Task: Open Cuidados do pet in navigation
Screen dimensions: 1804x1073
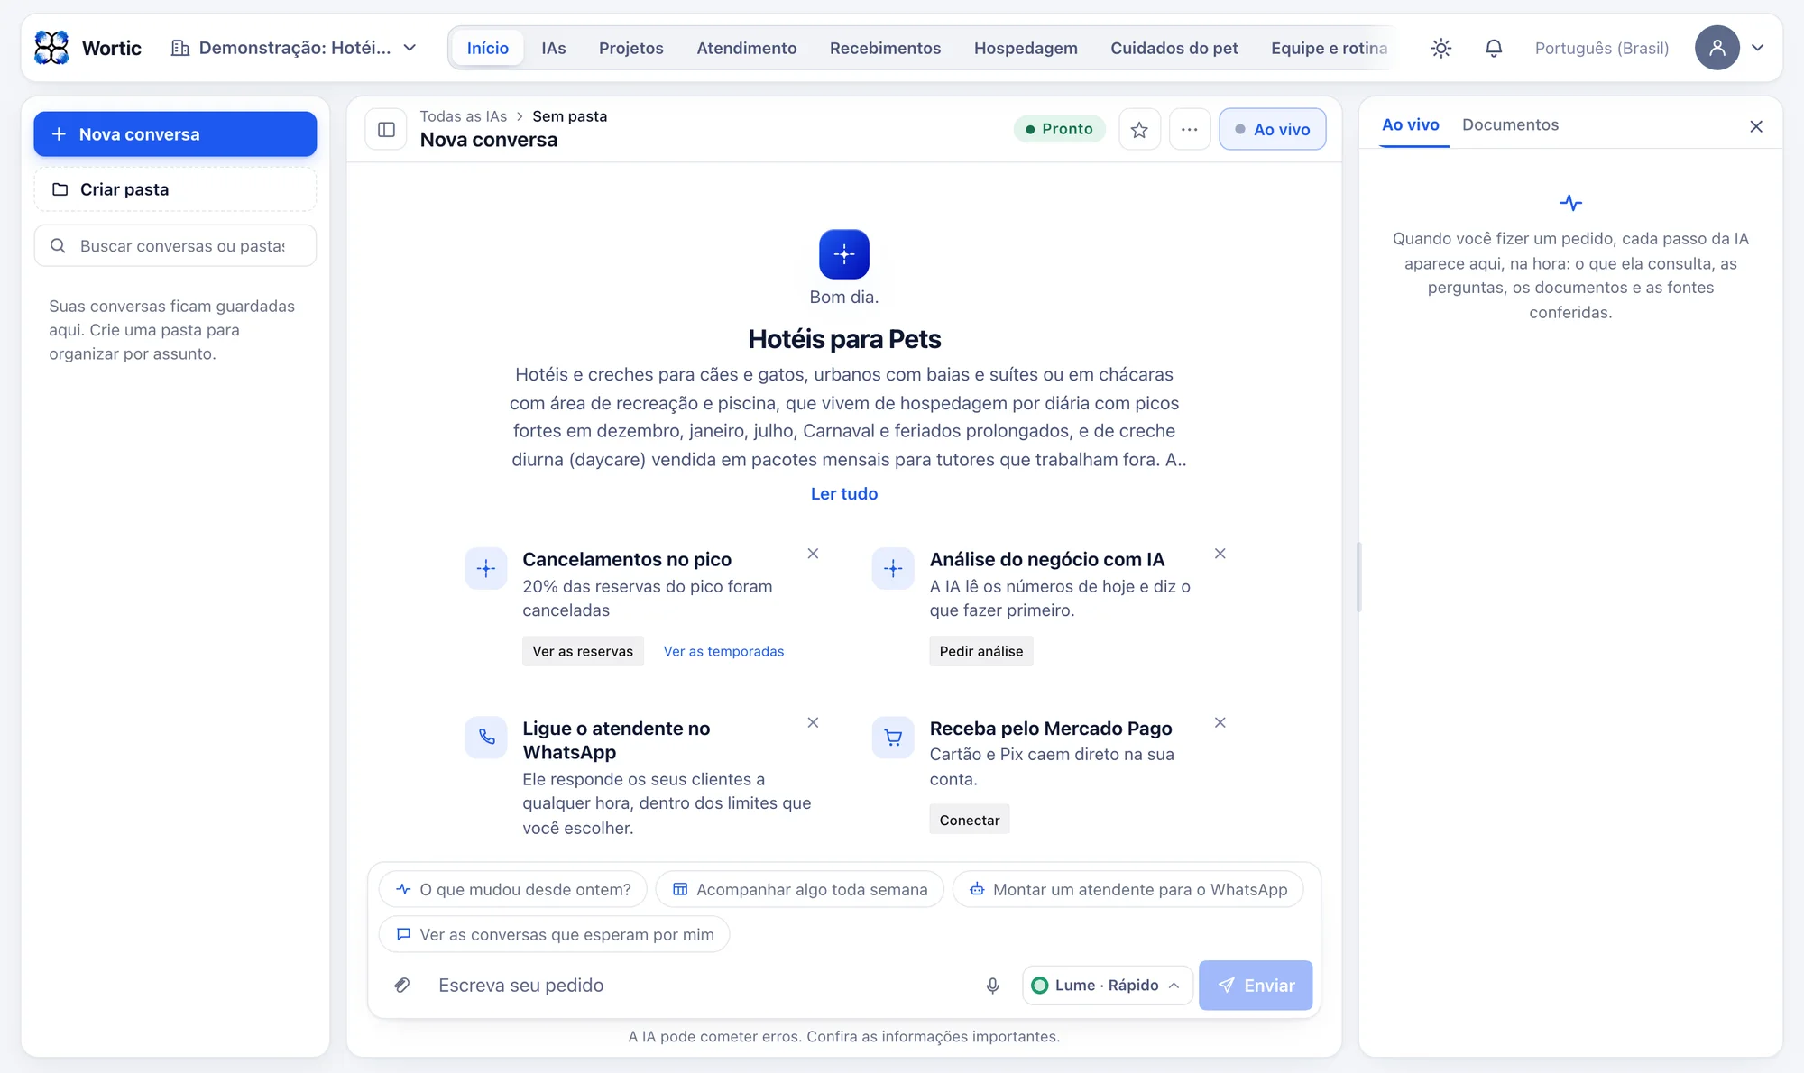Action: (x=1174, y=48)
